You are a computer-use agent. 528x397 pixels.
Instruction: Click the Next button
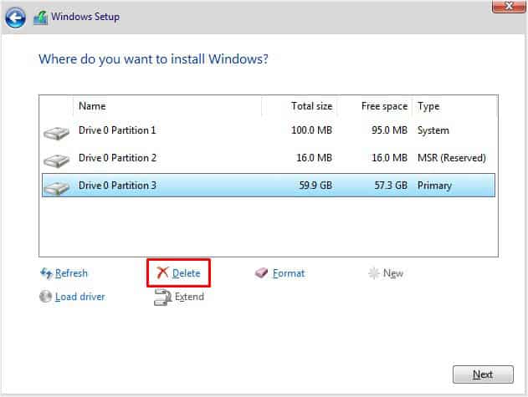point(483,374)
